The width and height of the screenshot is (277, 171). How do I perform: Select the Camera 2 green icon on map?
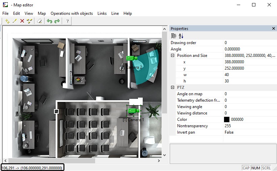tap(132, 58)
